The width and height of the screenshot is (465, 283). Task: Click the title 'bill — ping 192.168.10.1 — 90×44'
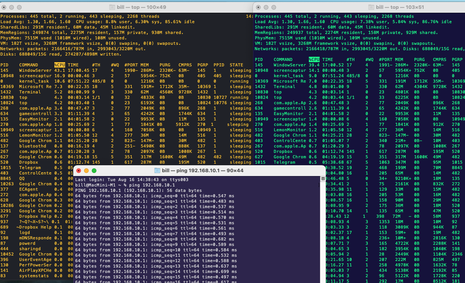(x=202, y=170)
